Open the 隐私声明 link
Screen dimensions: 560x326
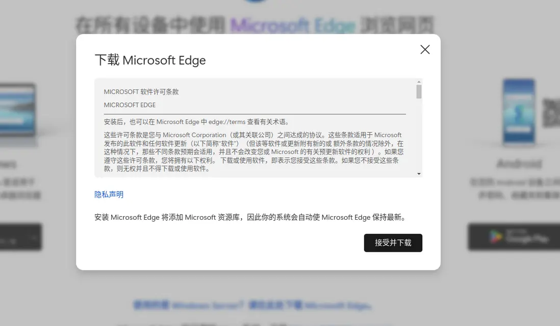click(x=109, y=194)
